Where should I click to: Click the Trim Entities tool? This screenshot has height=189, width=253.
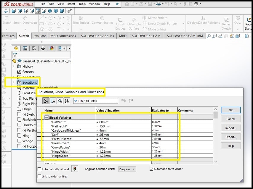tap(81, 20)
